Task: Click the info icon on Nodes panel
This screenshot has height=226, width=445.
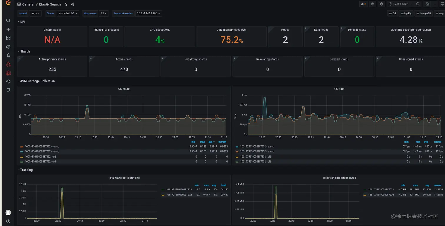Action: click(270, 29)
